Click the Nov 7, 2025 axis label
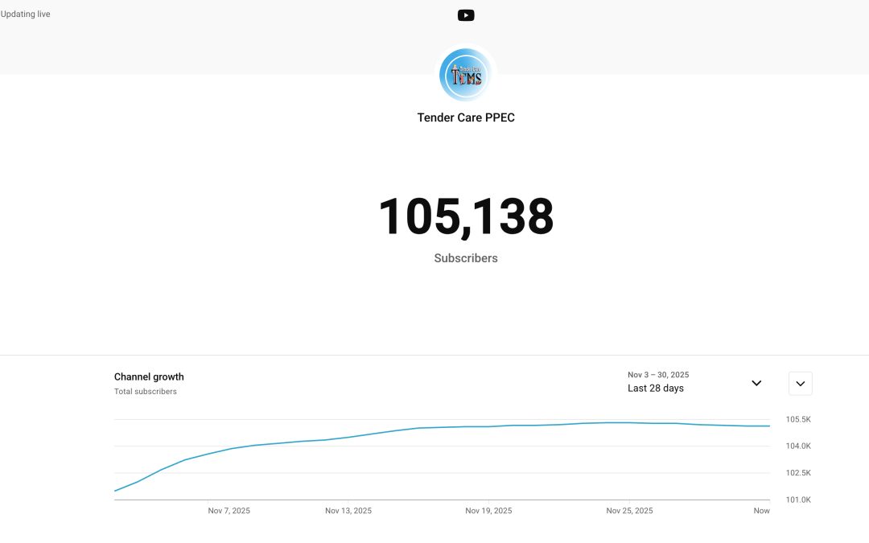The image size is (869, 543). [229, 510]
